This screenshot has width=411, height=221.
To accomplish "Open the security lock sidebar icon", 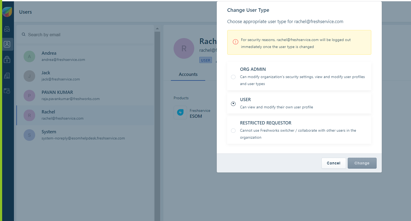I will (7, 60).
